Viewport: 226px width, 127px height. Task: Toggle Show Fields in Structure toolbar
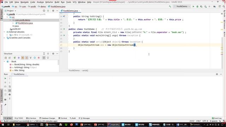[23, 58]
